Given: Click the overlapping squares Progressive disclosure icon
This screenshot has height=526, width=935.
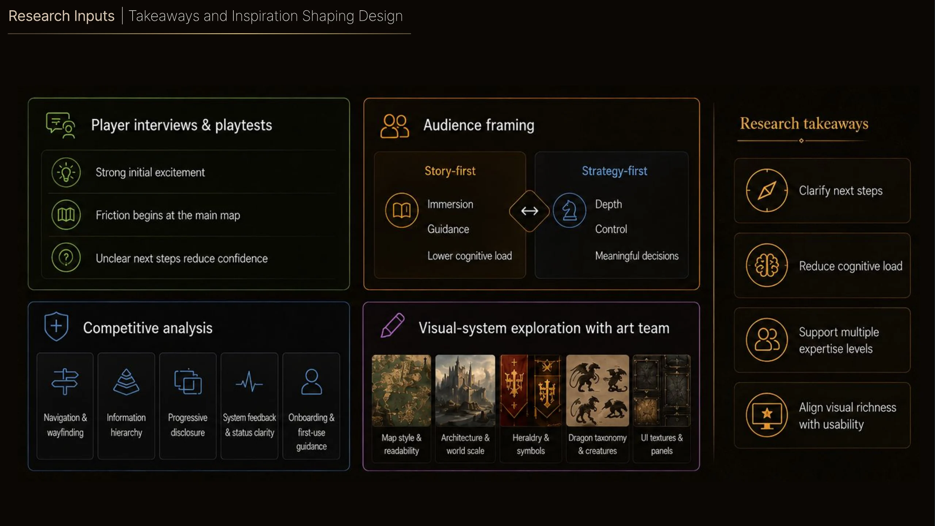Looking at the screenshot, I should click(x=188, y=382).
